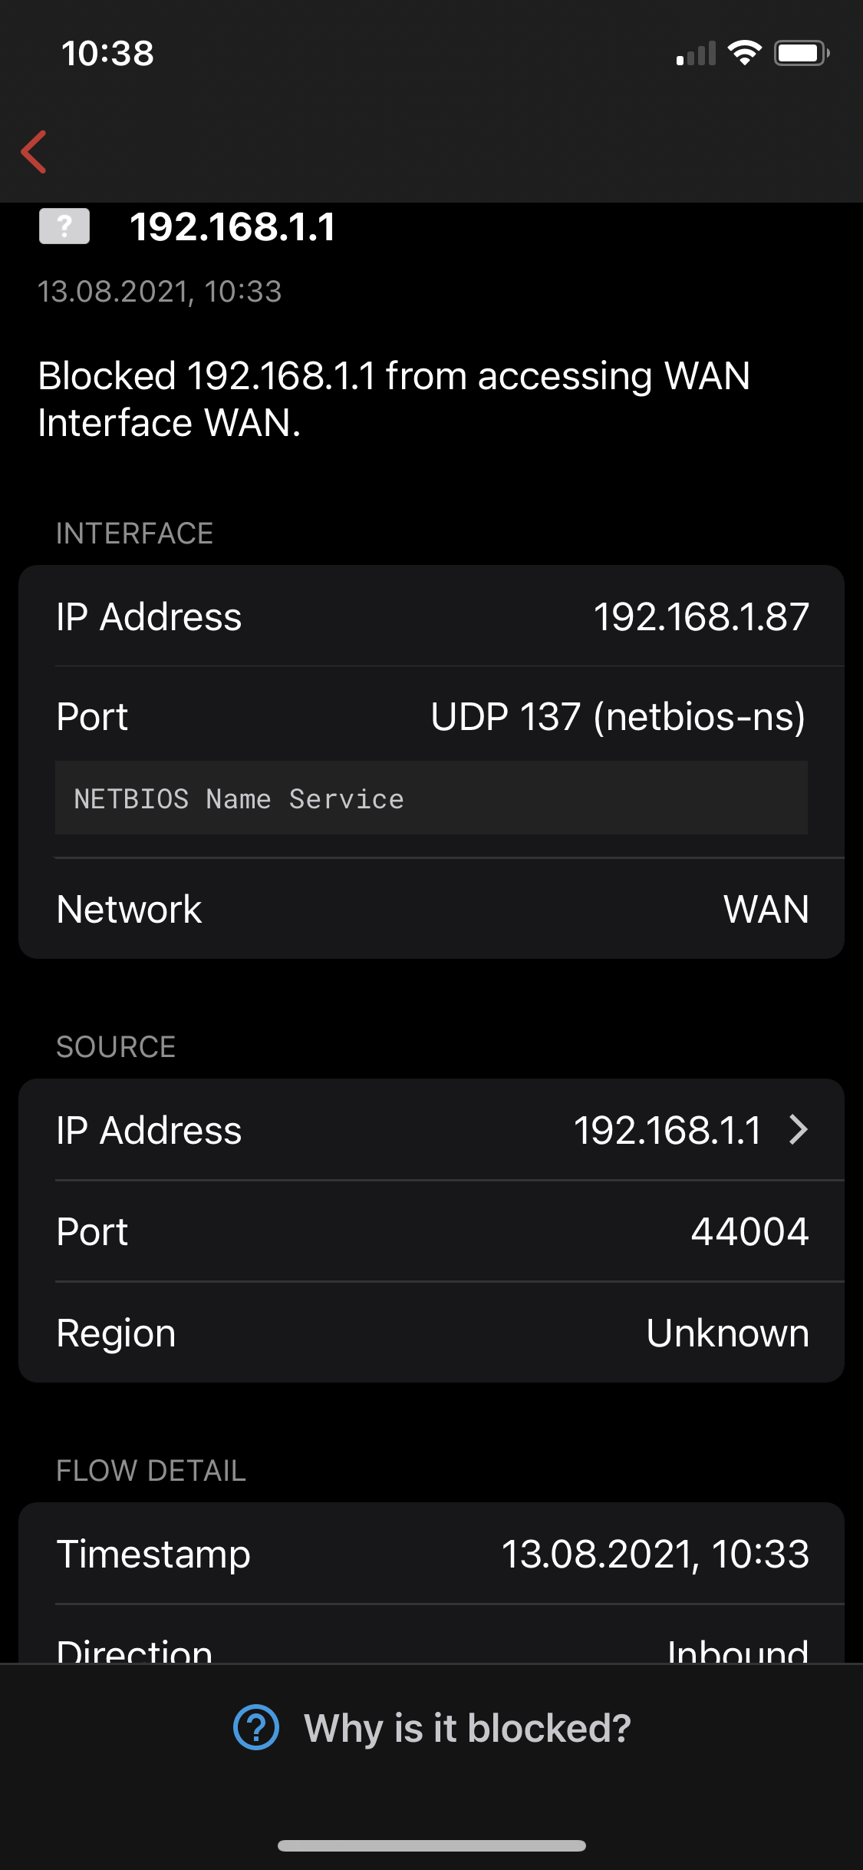Select the interface IP Address row

pos(431,616)
